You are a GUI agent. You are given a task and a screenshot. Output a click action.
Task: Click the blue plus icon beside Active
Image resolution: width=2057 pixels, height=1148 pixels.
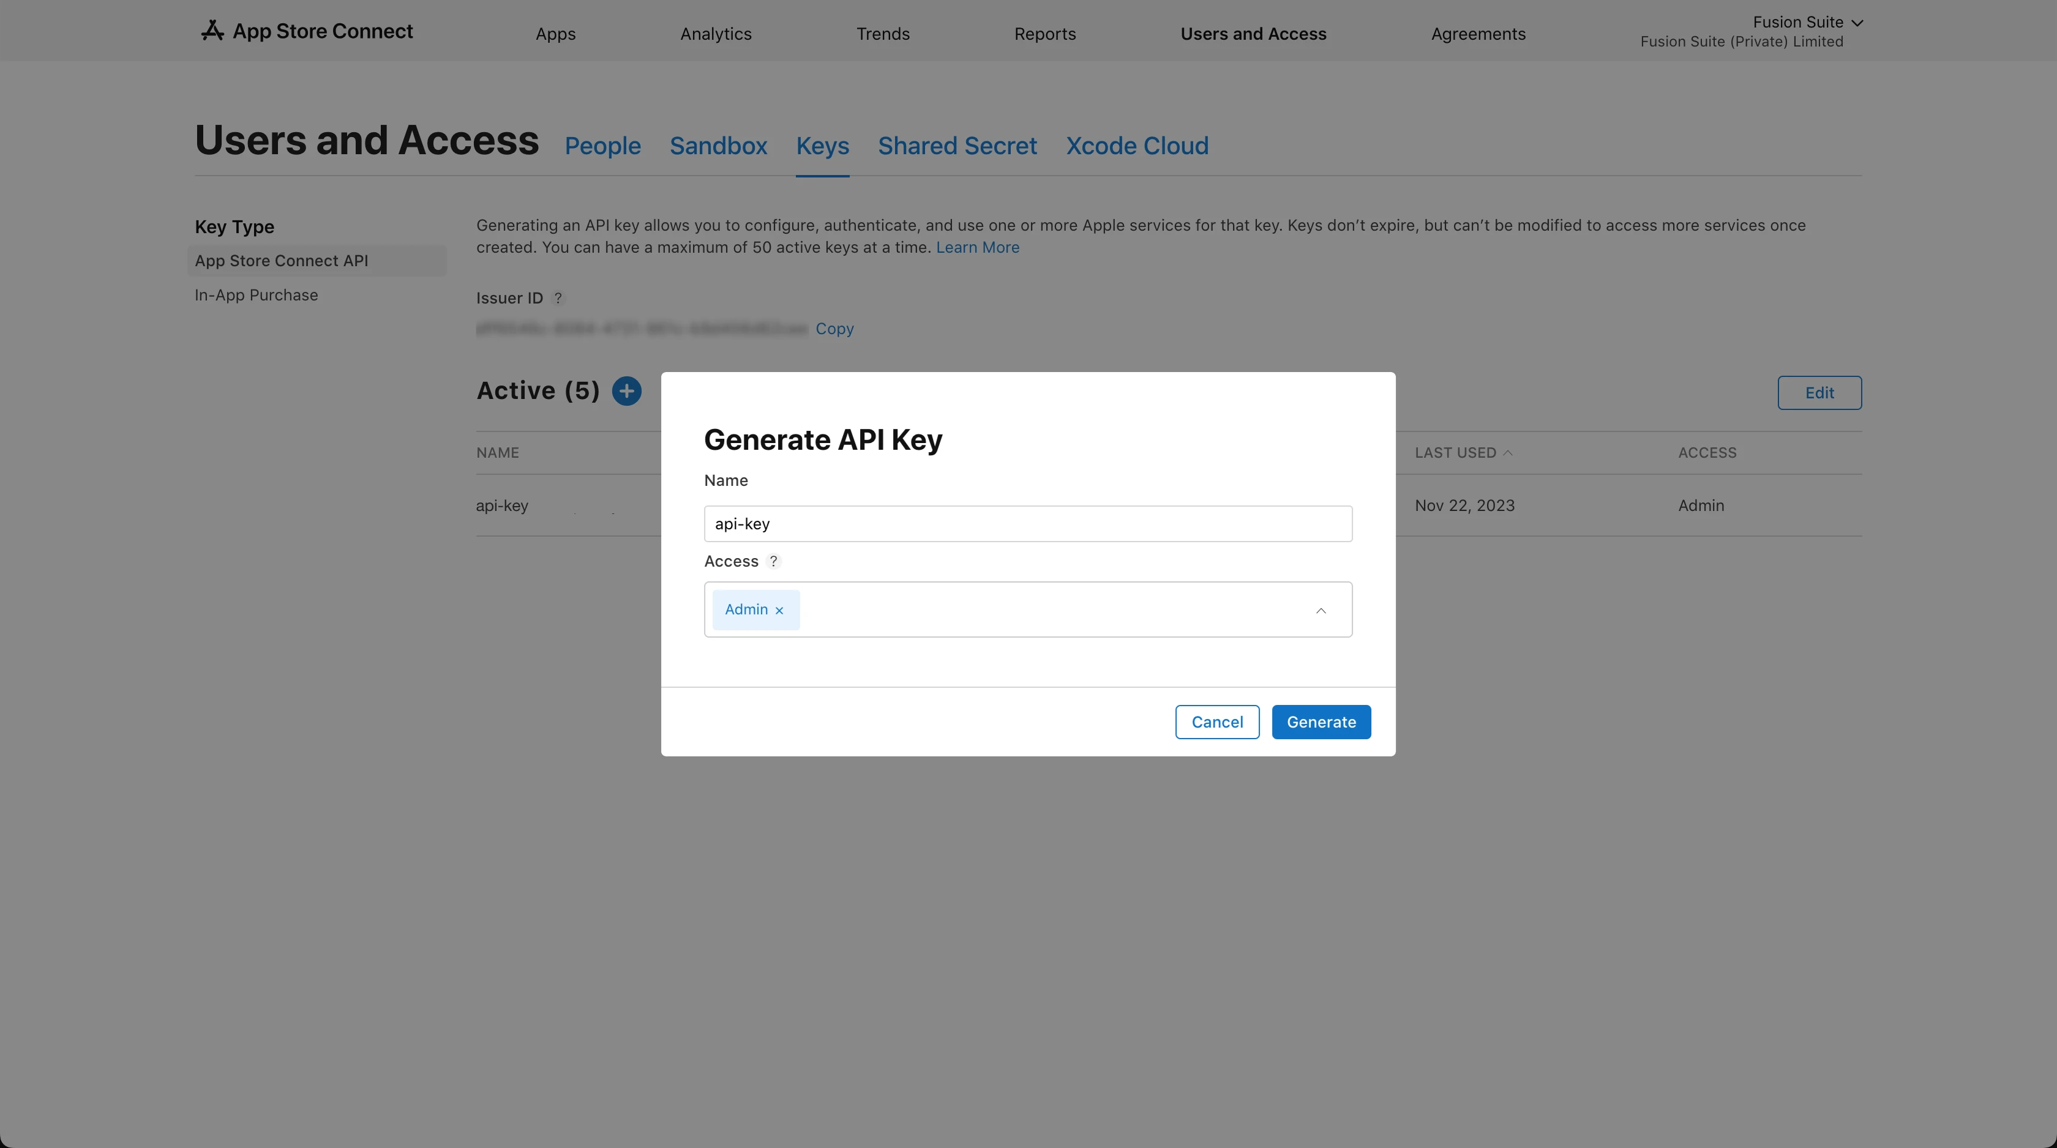coord(627,391)
